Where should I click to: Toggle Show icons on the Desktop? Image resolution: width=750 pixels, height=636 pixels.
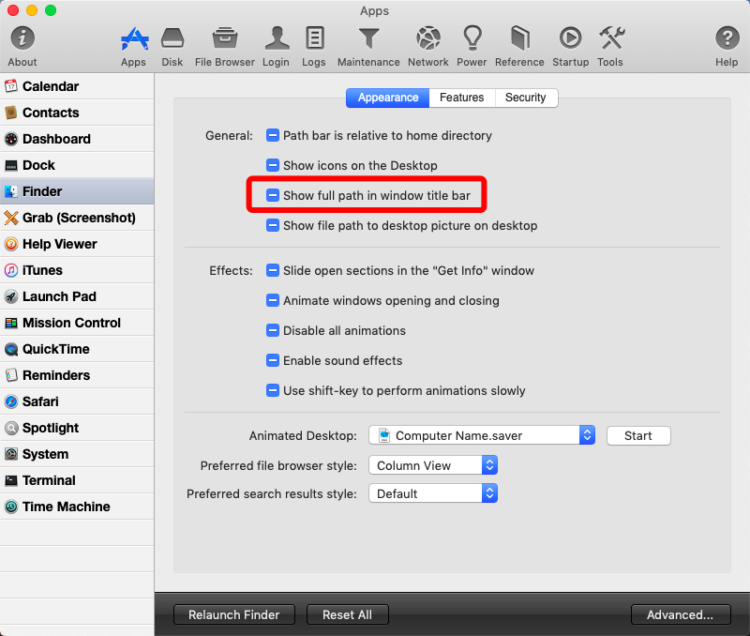[x=273, y=166]
